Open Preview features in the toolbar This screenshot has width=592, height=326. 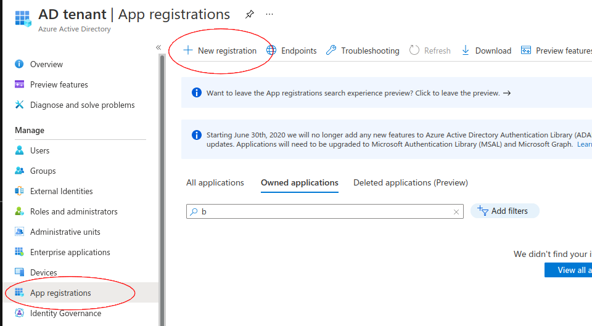556,51
